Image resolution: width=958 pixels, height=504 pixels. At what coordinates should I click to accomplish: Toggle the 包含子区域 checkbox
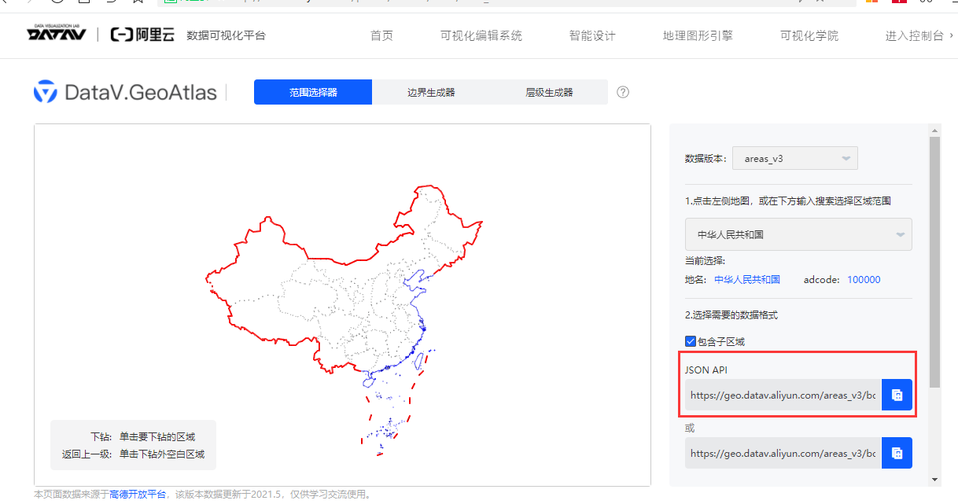(691, 341)
